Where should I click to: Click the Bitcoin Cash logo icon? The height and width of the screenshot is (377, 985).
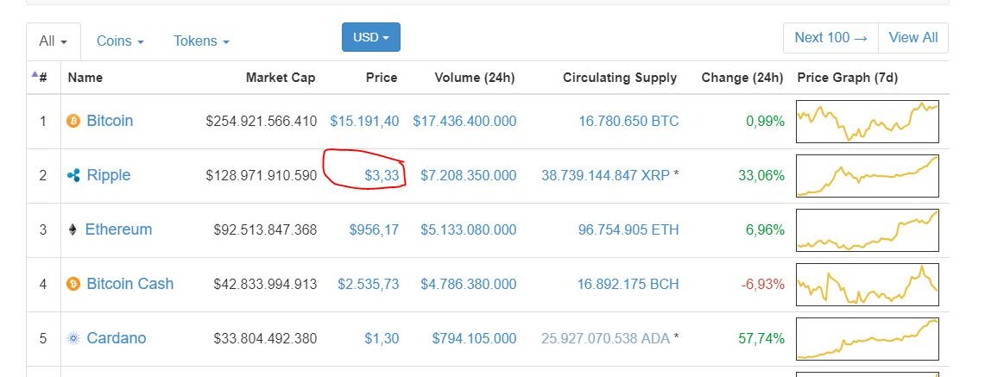[x=73, y=284]
